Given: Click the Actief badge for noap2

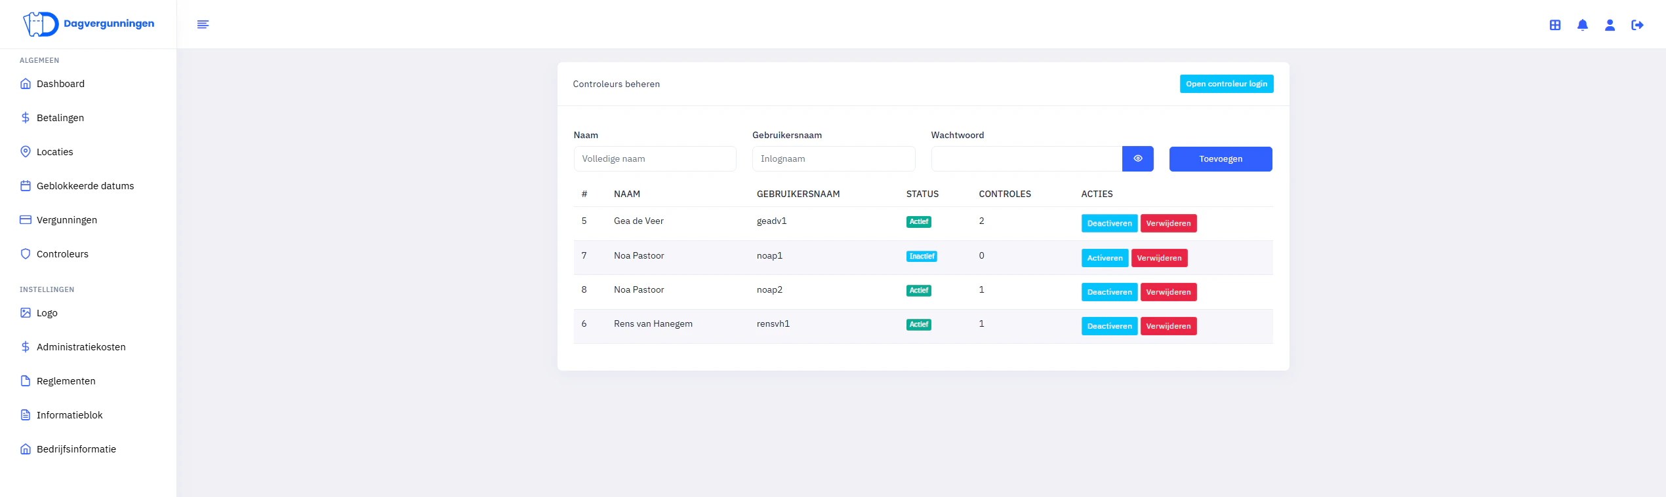Looking at the screenshot, I should click(918, 291).
